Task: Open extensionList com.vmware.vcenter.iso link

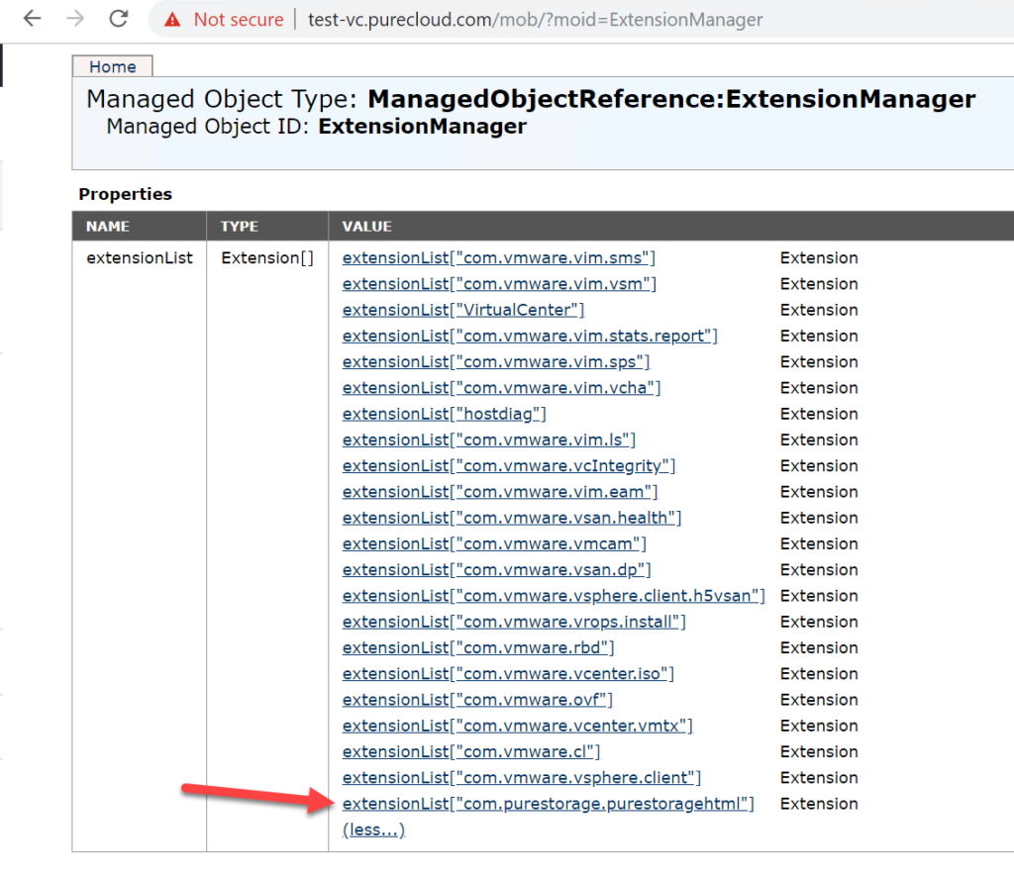Action: [508, 673]
